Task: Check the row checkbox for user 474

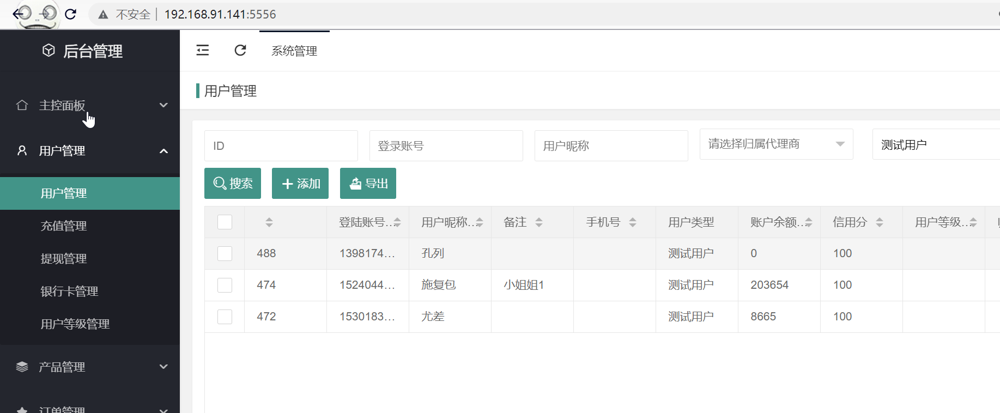Action: tap(225, 285)
